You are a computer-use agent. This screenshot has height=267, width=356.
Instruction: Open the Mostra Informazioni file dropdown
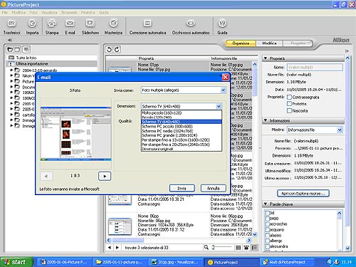point(315,130)
